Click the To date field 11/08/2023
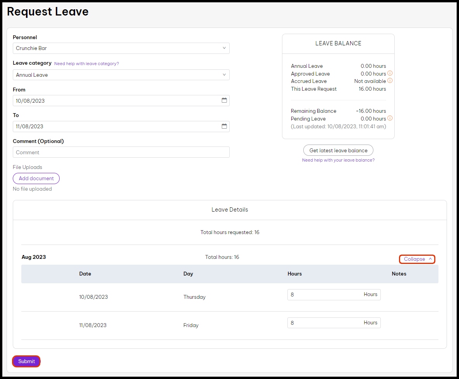The height and width of the screenshot is (379, 459). [116, 127]
